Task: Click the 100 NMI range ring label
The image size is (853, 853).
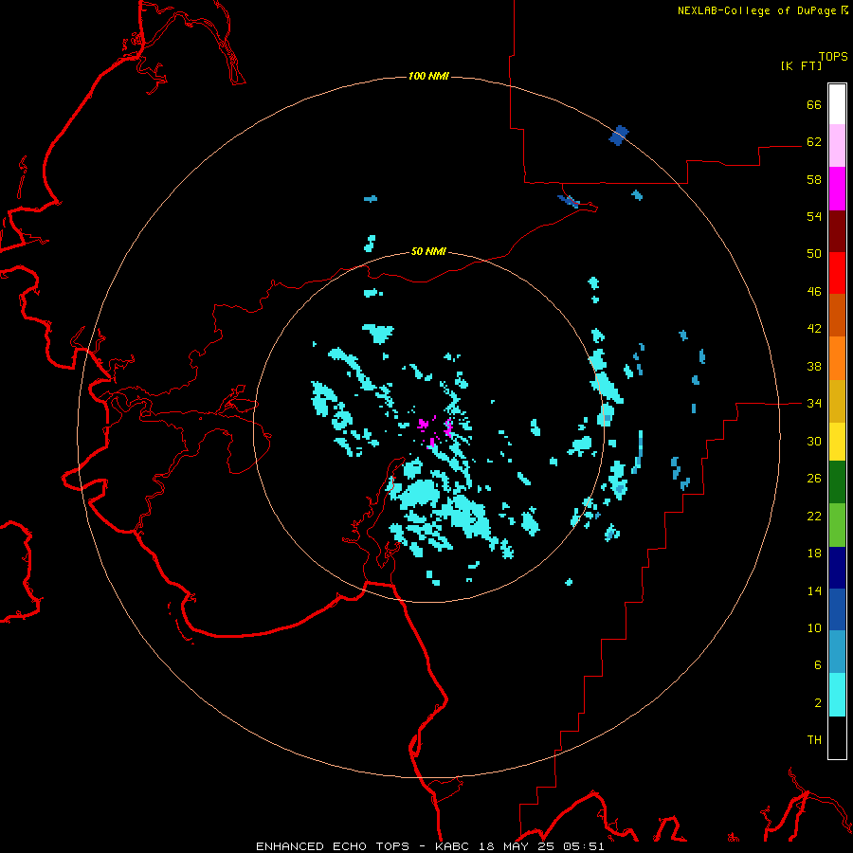Action: coord(428,76)
